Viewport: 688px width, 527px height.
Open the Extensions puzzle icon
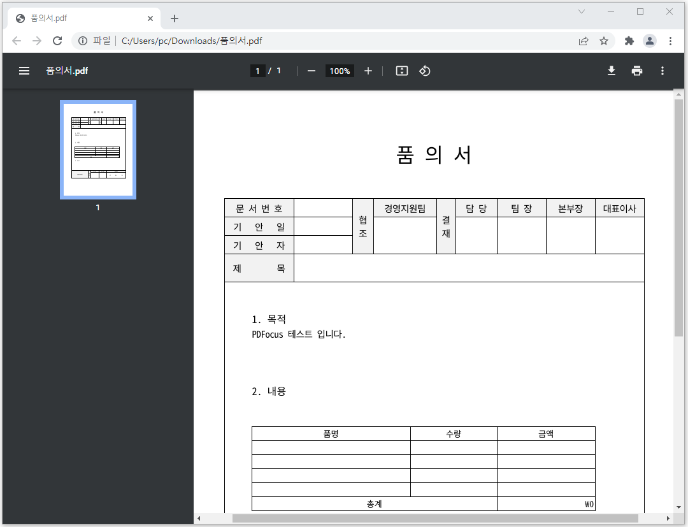click(629, 41)
